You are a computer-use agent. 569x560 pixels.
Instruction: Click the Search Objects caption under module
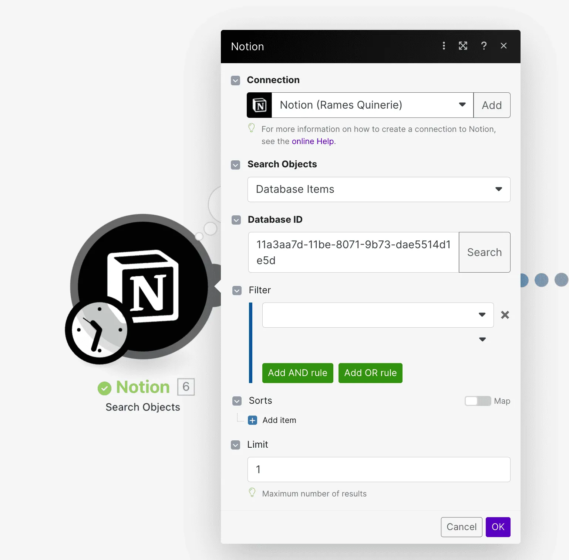coord(143,407)
